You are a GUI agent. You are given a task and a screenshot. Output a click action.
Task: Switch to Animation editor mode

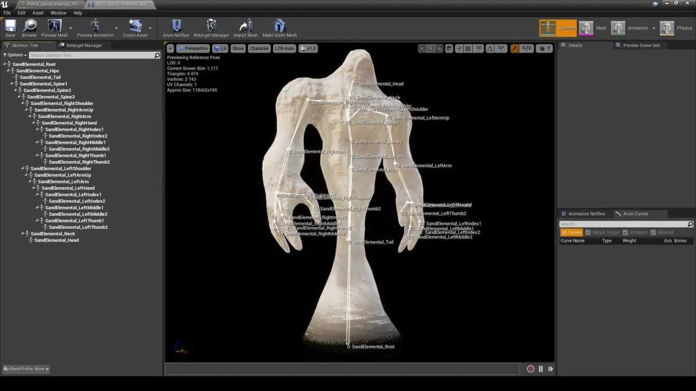(x=630, y=28)
